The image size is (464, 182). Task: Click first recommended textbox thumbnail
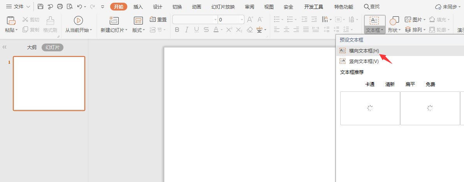[370, 108]
